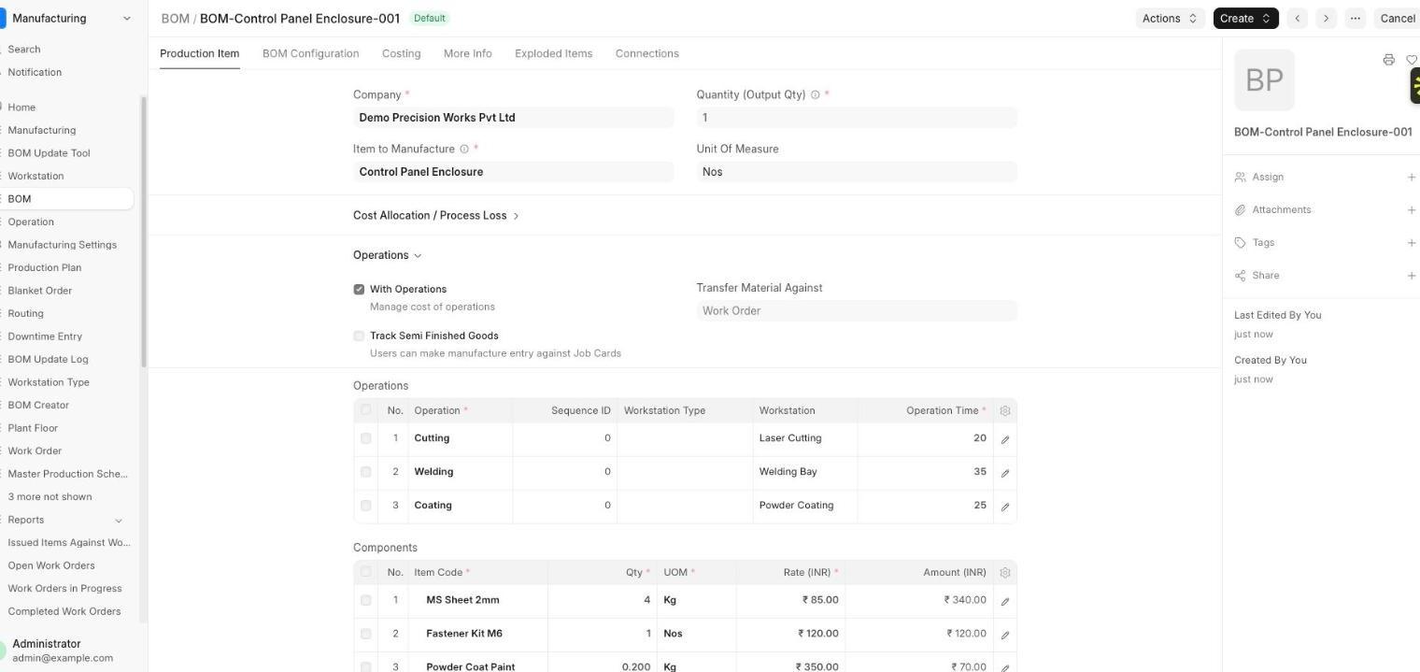The image size is (1420, 672).
Task: Select the Welding operation row checkbox
Action: point(365,472)
